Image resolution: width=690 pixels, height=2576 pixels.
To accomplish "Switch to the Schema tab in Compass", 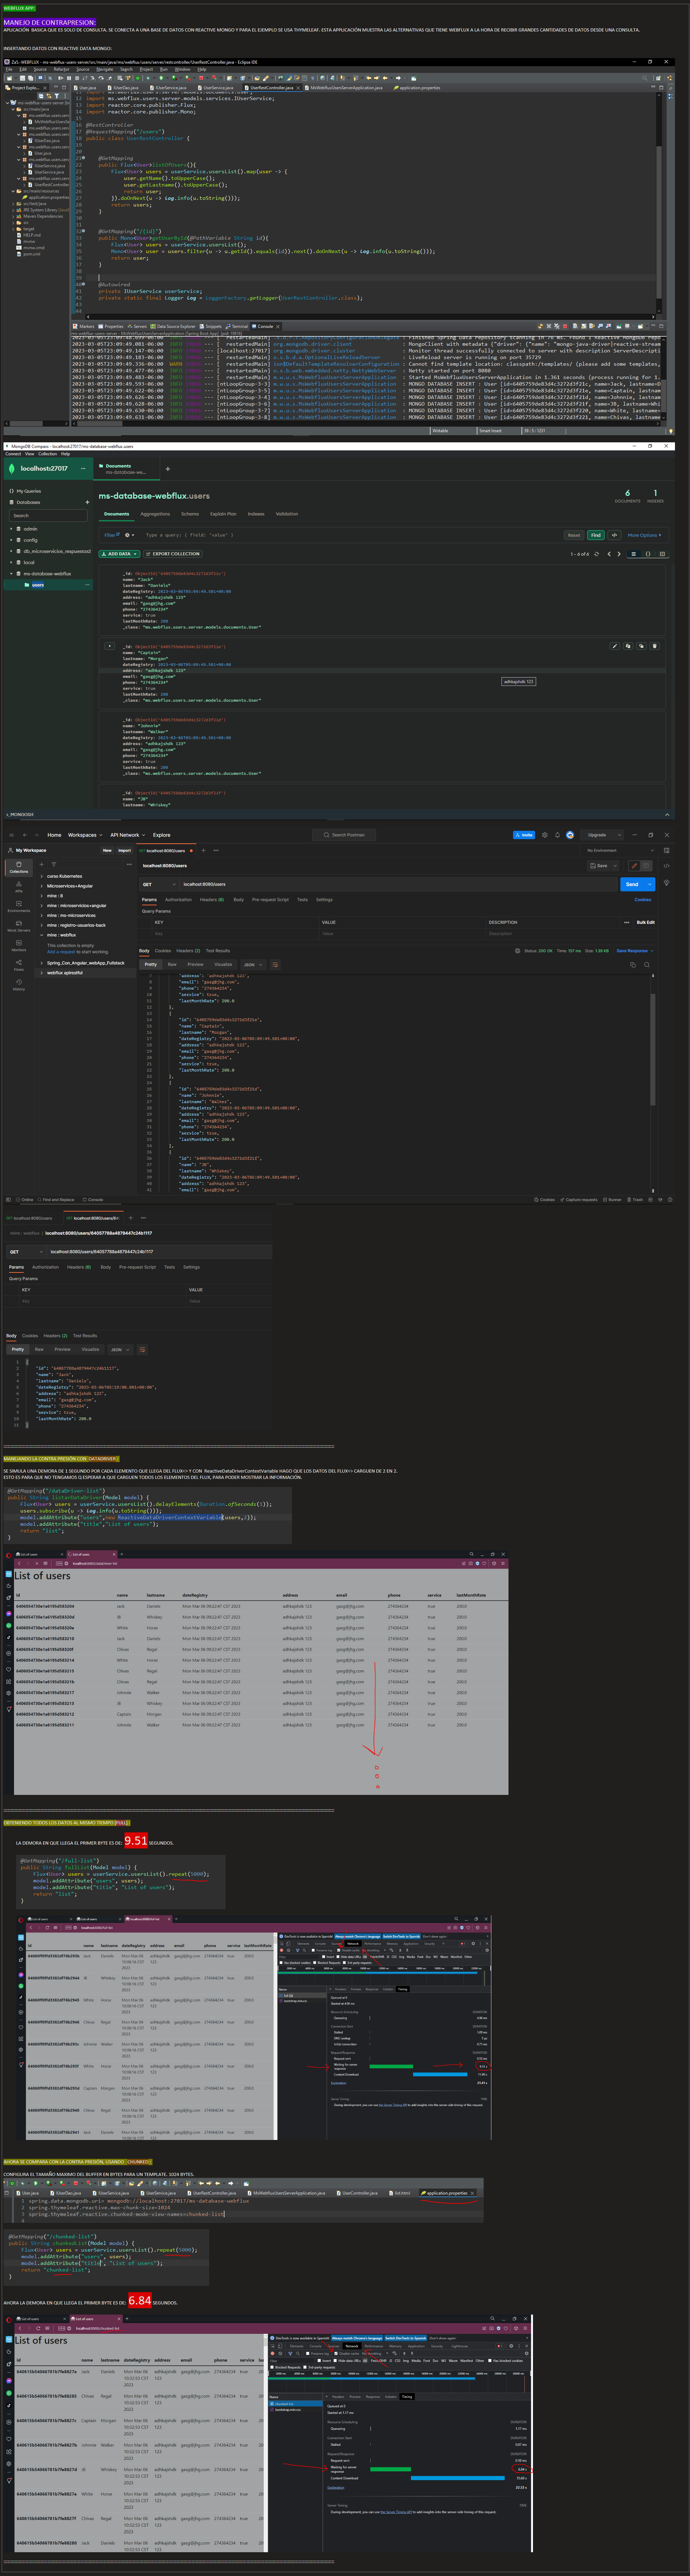I will click(190, 514).
